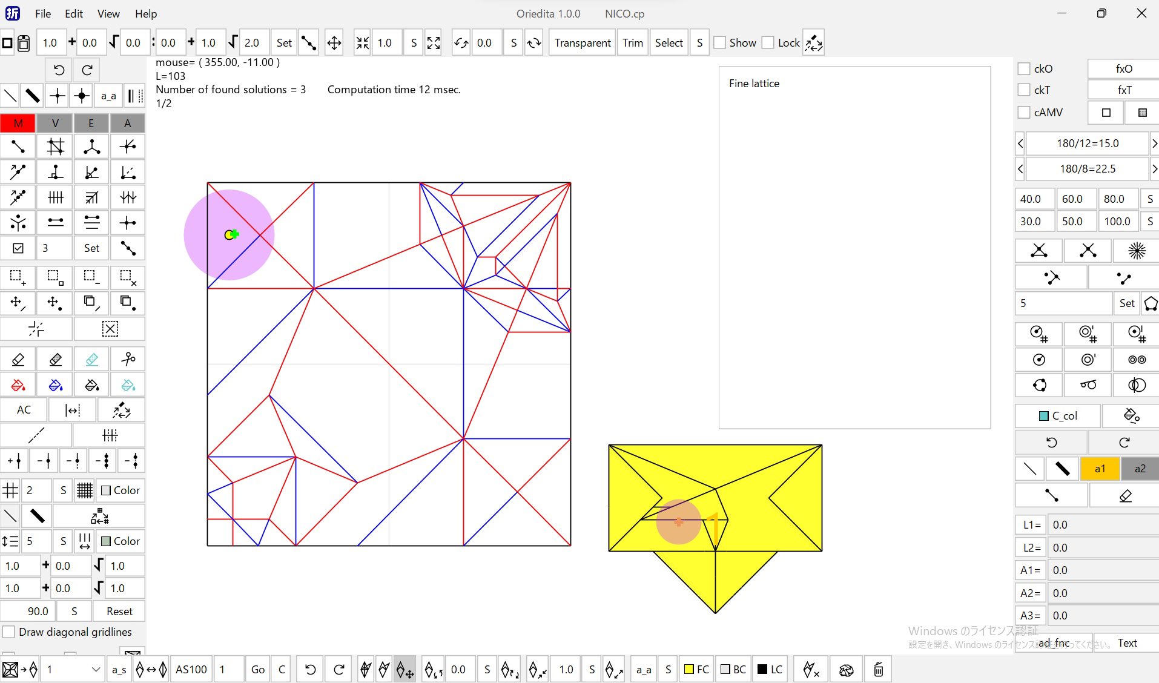The height and width of the screenshot is (683, 1159).
Task: Click the clipboard icon in top toolbar
Action: tap(24, 43)
